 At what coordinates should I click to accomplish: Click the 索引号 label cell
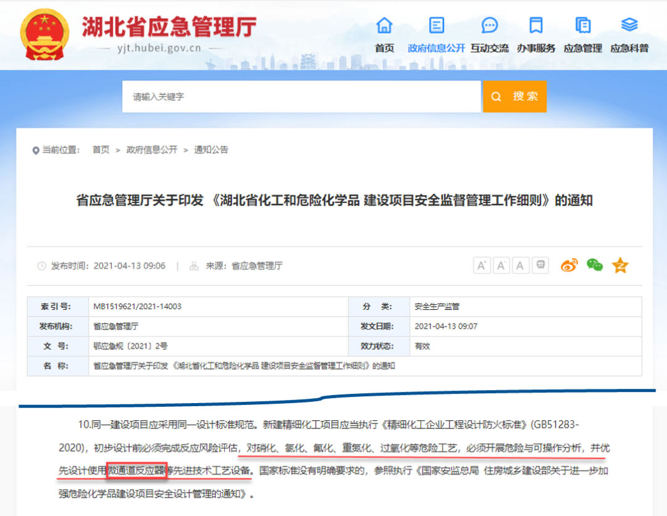point(58,307)
